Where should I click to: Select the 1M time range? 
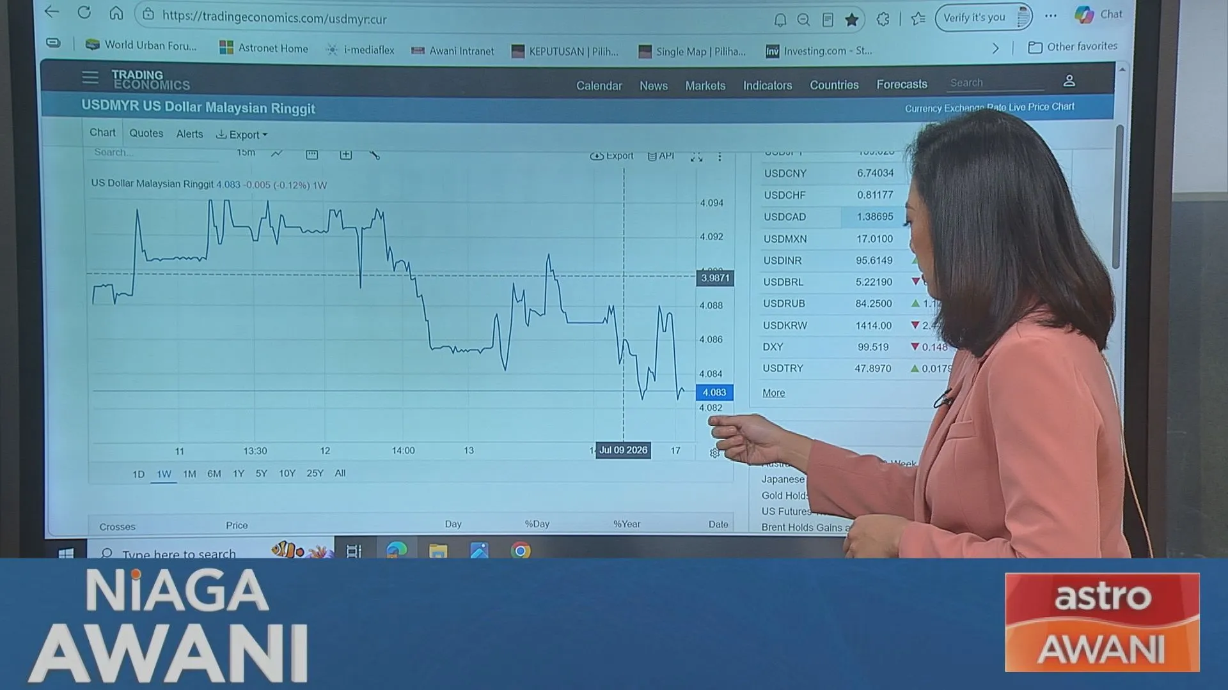pyautogui.click(x=190, y=474)
